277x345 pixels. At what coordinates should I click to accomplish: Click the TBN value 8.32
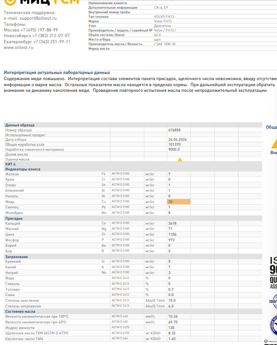pyautogui.click(x=172, y=333)
